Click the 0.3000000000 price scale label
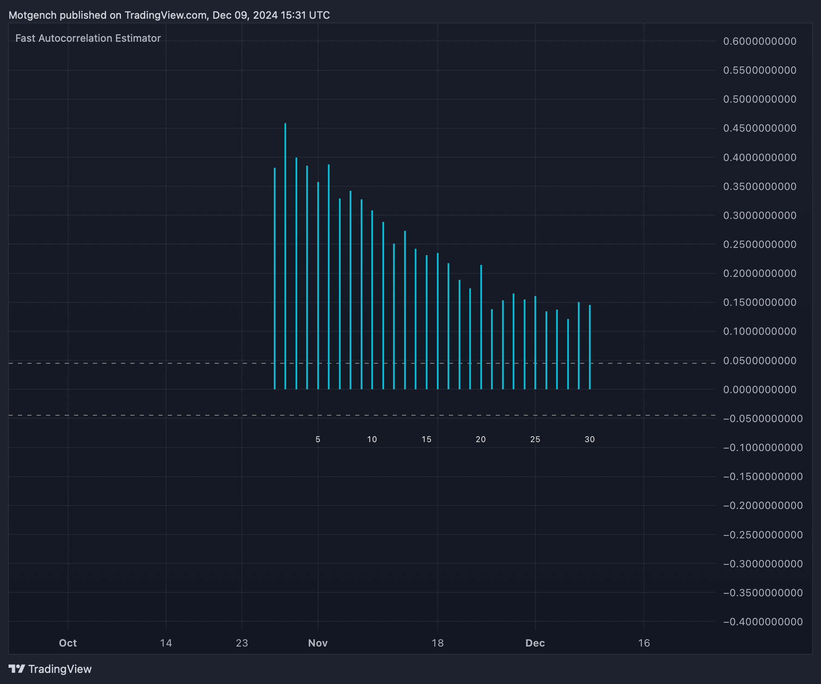The width and height of the screenshot is (821, 684). (x=760, y=216)
